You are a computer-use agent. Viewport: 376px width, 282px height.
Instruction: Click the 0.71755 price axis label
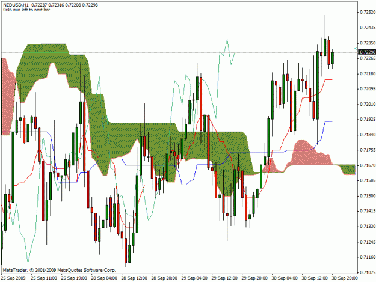coord(368,150)
